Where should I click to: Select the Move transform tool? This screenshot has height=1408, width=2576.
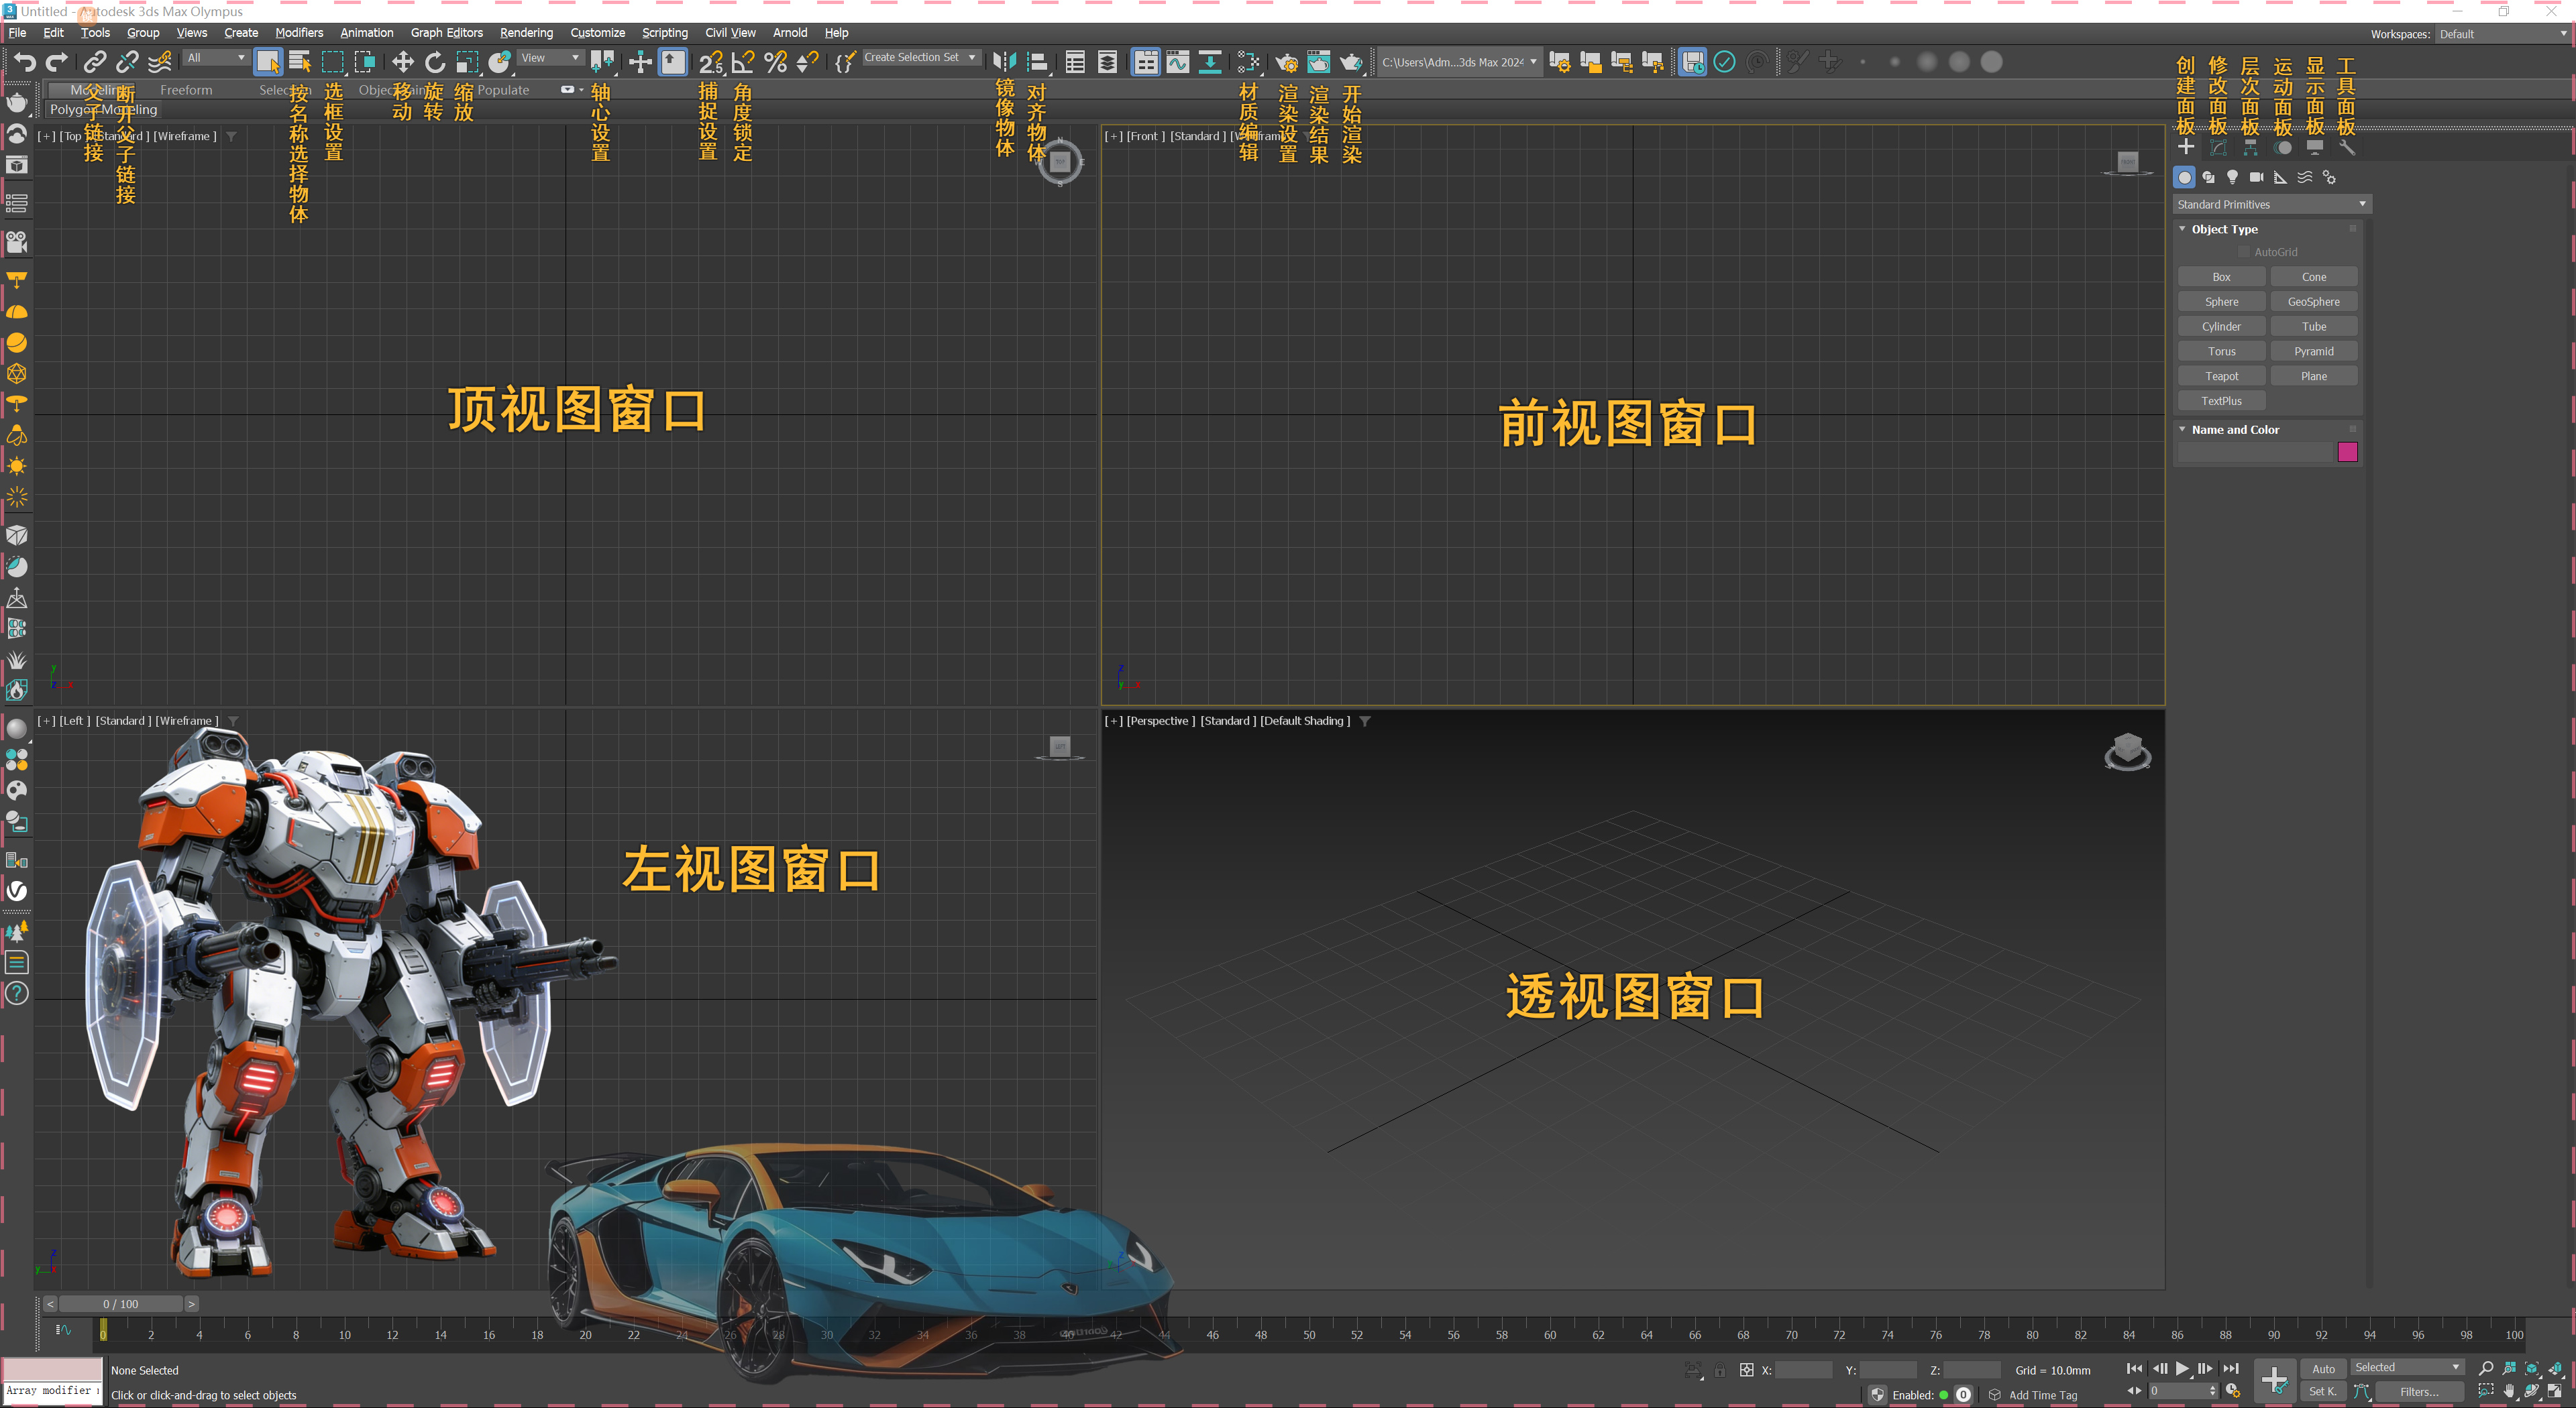pos(402,62)
